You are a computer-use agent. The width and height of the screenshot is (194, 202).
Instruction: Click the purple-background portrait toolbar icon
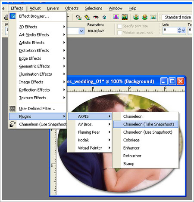(x=116, y=17)
